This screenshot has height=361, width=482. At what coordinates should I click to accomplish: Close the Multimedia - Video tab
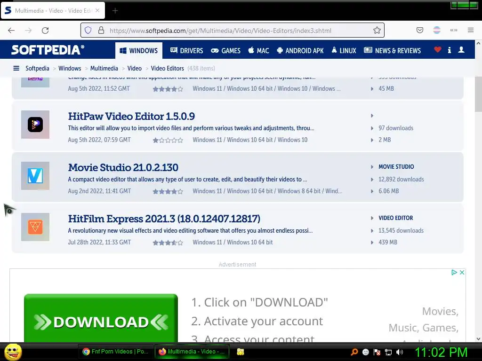pos(97,10)
